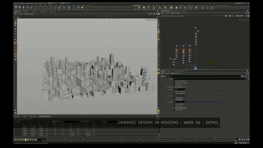Add a Point Light from the shelf

click(139, 8)
